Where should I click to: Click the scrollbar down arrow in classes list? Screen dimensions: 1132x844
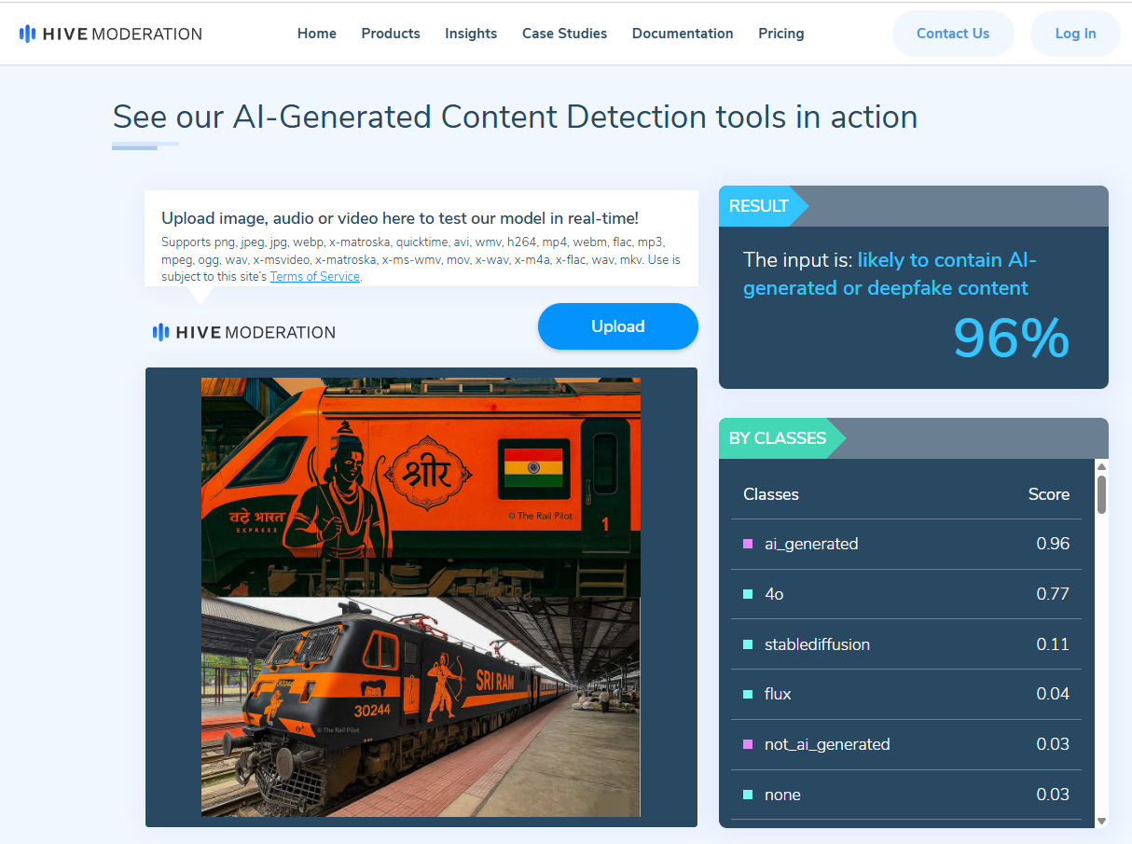tap(1101, 821)
